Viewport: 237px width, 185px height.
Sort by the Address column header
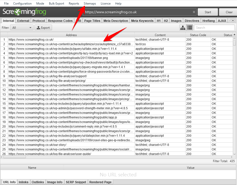click(x=71, y=35)
